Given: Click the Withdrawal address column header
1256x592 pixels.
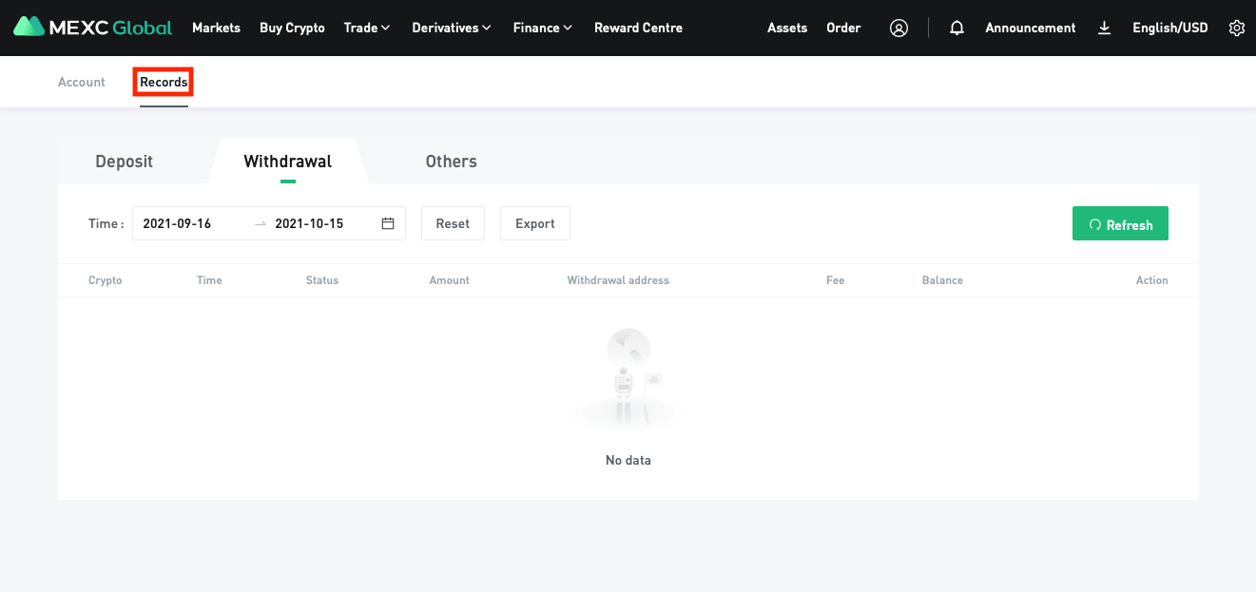Looking at the screenshot, I should coord(618,280).
